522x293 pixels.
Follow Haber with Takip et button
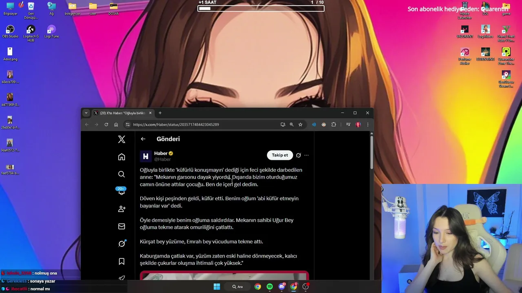point(280,155)
